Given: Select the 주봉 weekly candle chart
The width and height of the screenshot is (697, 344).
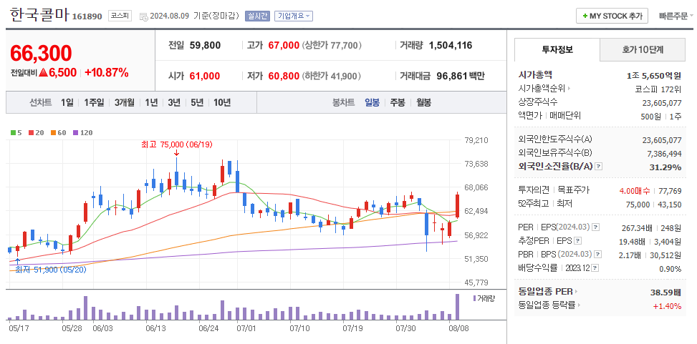Looking at the screenshot, I should pyautogui.click(x=398, y=102).
